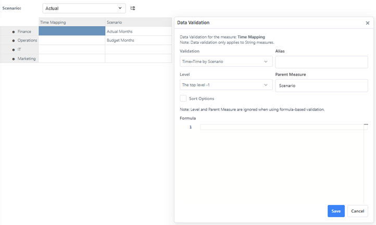
Task: Cancel the Data Validation dialog
Action: point(358,211)
